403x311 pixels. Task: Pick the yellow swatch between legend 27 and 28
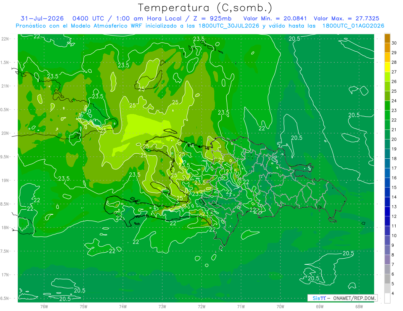(x=387, y=67)
